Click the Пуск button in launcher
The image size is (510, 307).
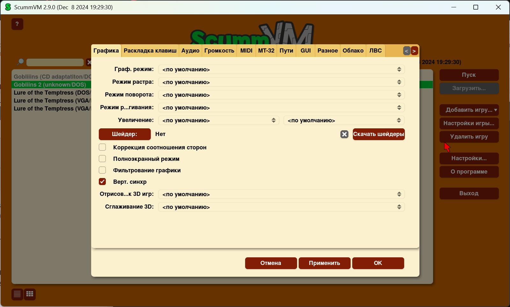469,75
